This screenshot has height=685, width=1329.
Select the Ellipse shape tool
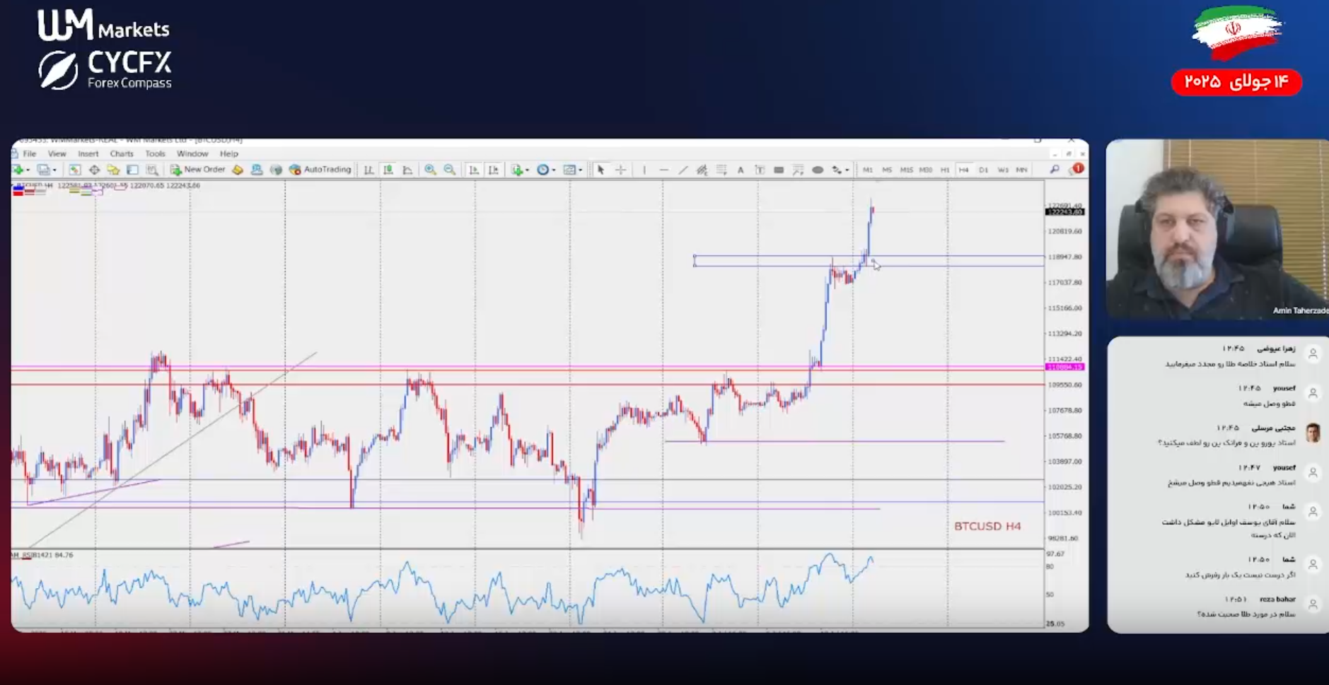point(818,170)
